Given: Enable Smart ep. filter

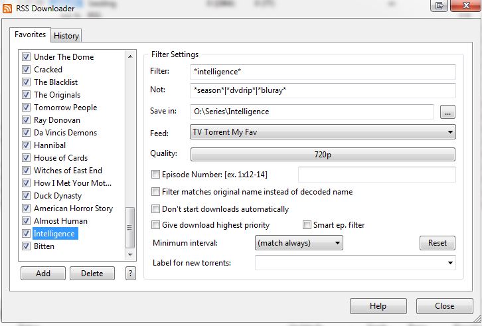Looking at the screenshot, I should [307, 225].
